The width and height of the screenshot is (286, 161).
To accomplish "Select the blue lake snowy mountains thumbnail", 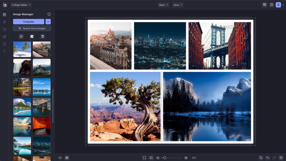I will (42, 87).
